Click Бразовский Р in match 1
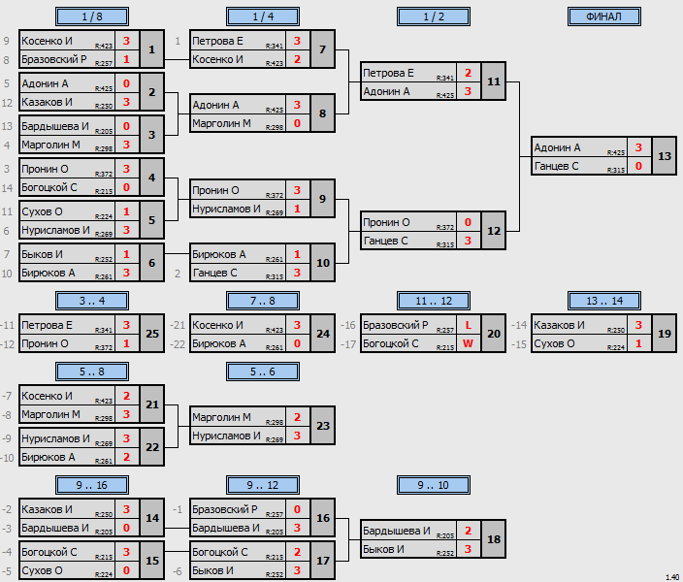Screen dimensions: 683x582 (x=54, y=59)
